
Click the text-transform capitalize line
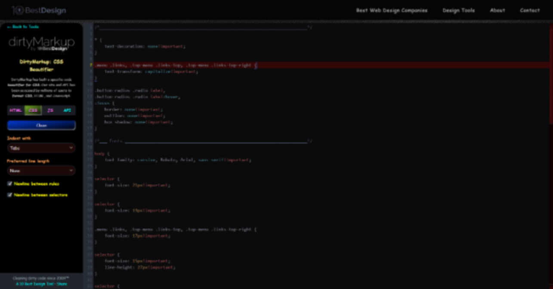[151, 72]
